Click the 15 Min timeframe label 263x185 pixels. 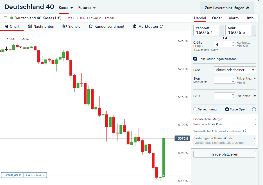pos(12,39)
